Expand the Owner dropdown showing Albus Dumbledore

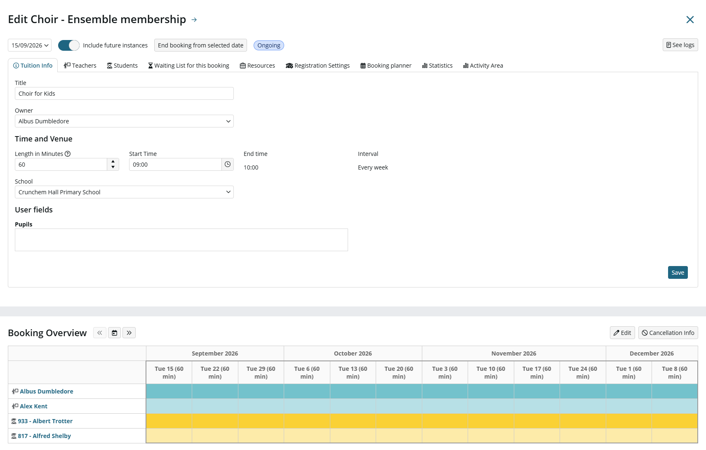(x=124, y=121)
